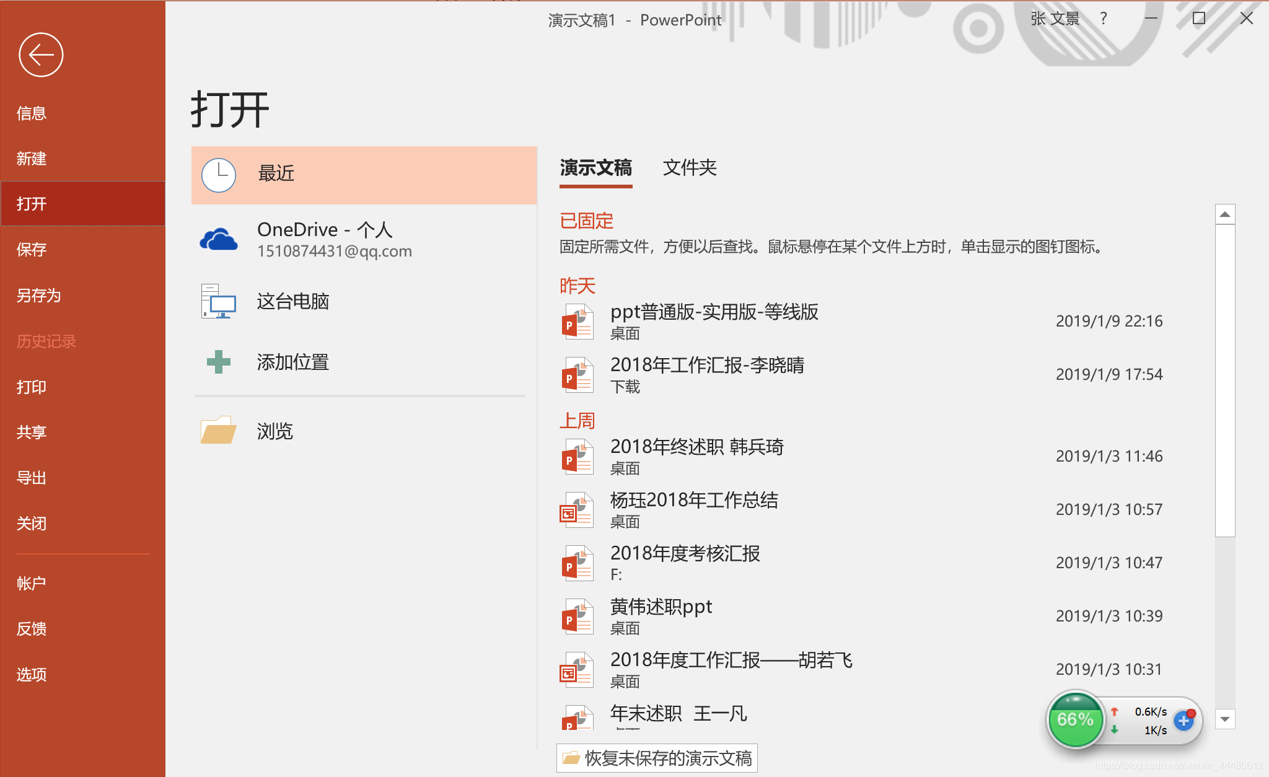Open the 杨珏2018年工作总结 slideshow file icon
The image size is (1269, 777).
pos(577,510)
